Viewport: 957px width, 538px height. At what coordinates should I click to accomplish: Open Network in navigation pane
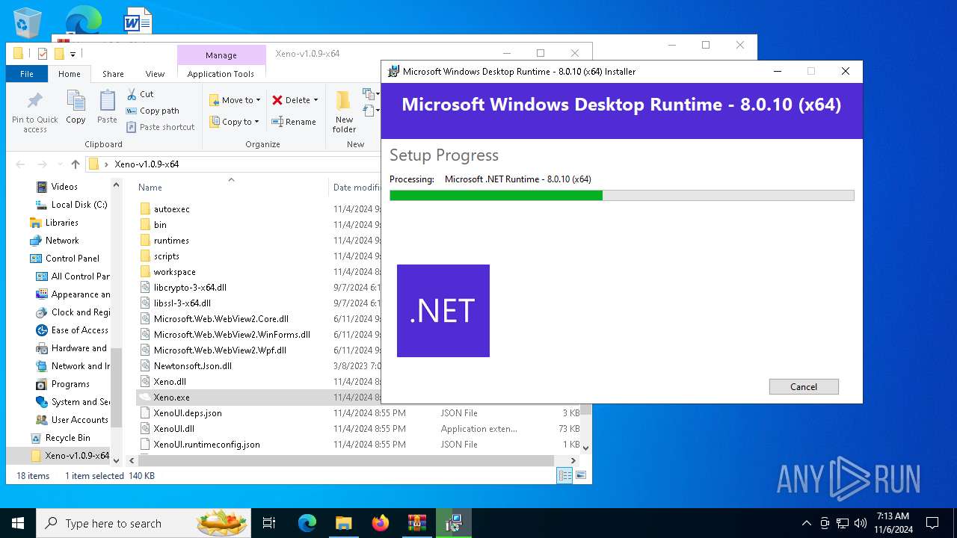tap(55, 241)
